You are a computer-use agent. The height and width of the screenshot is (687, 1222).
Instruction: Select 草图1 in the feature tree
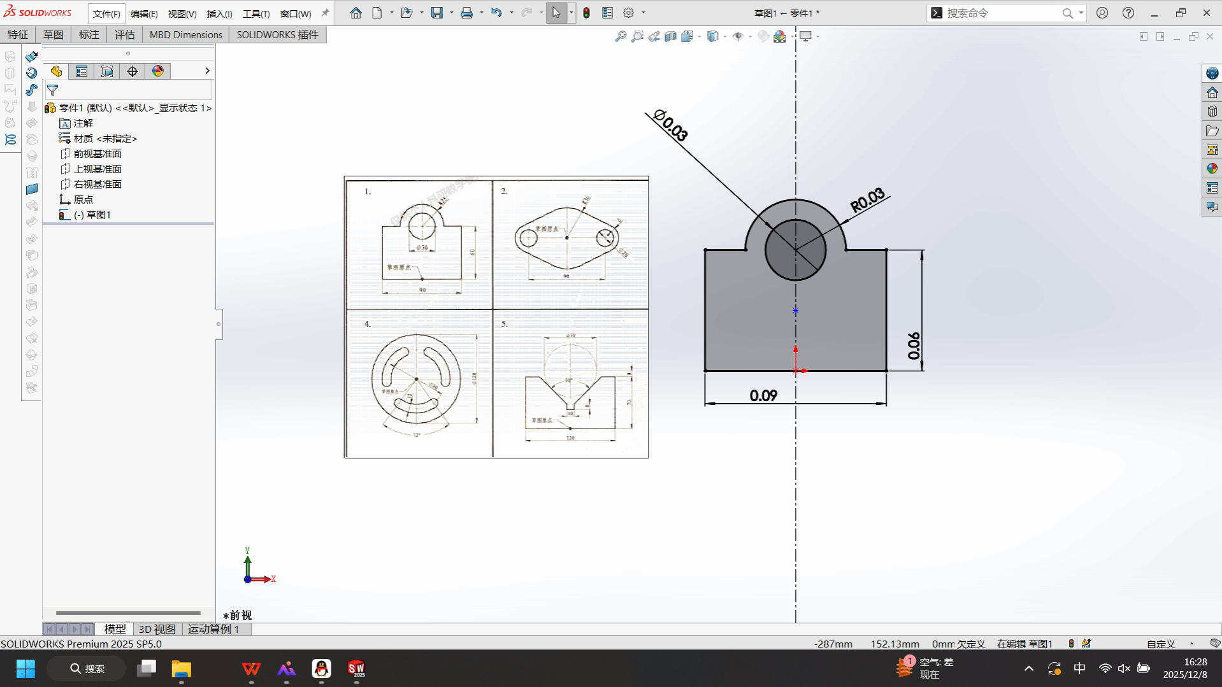coord(98,215)
